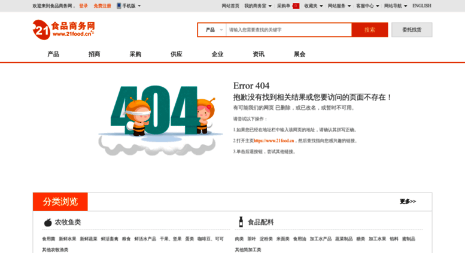Click the 委托找货 button
Image resolution: width=465 pixels, height=253 pixels.
pyautogui.click(x=412, y=30)
